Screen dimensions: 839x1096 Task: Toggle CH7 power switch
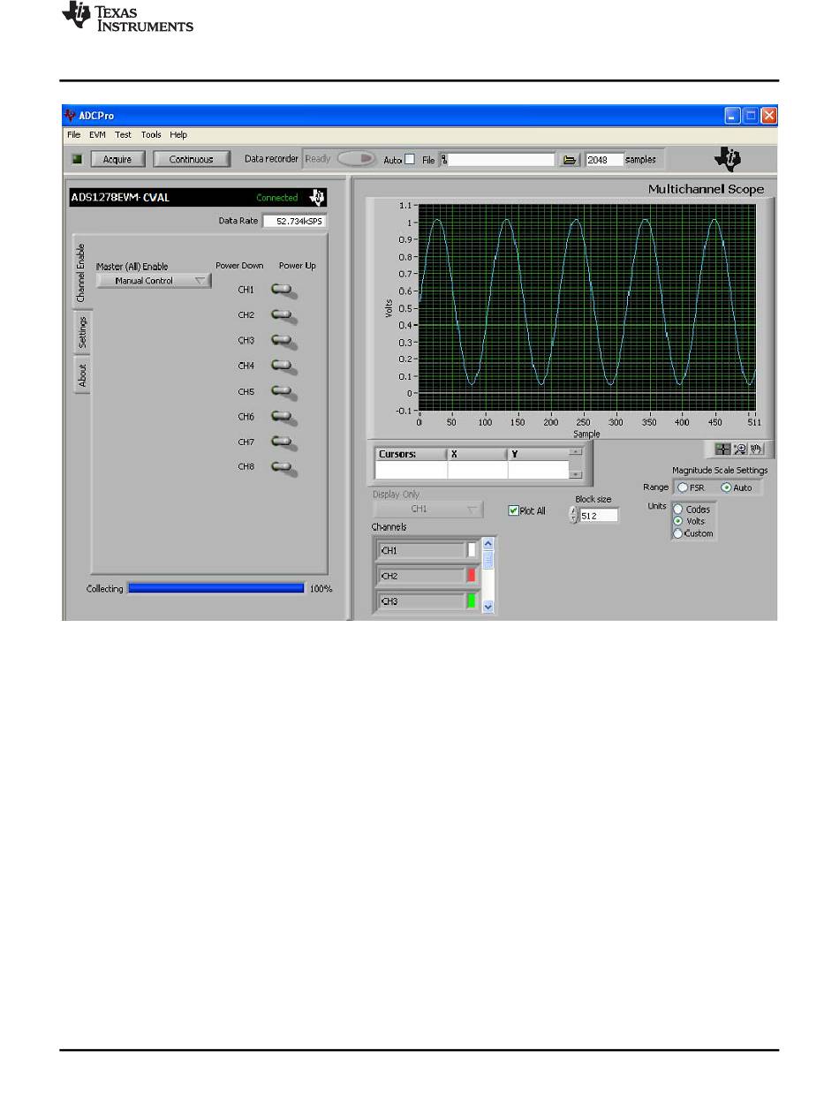point(283,442)
